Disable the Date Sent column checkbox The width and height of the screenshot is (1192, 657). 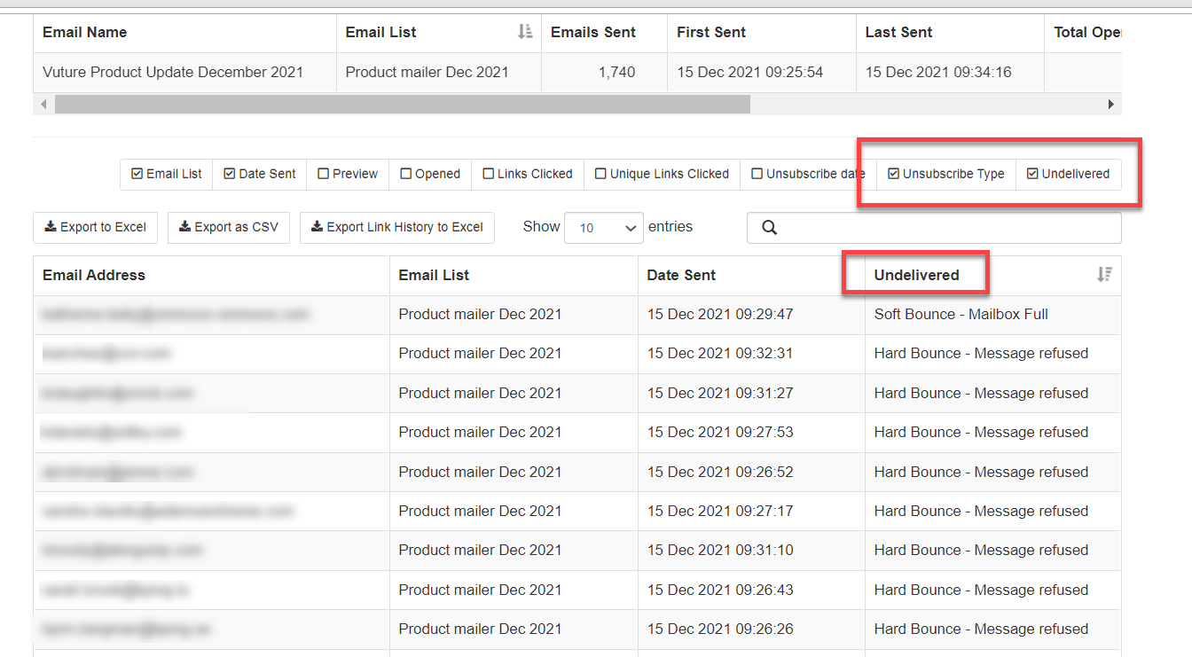(x=229, y=174)
